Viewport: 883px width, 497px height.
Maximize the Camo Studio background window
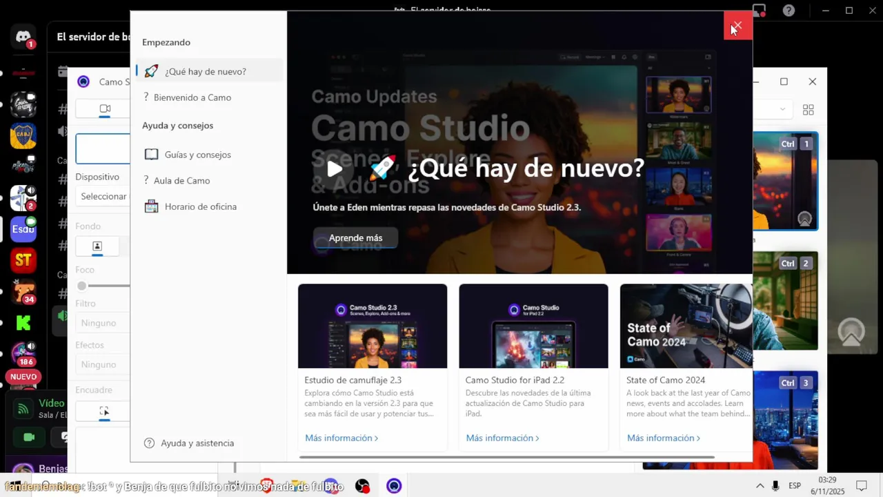point(784,81)
